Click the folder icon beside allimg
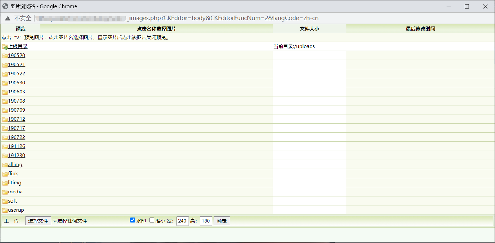Viewport: 495px width, 243px height. click(x=5, y=165)
